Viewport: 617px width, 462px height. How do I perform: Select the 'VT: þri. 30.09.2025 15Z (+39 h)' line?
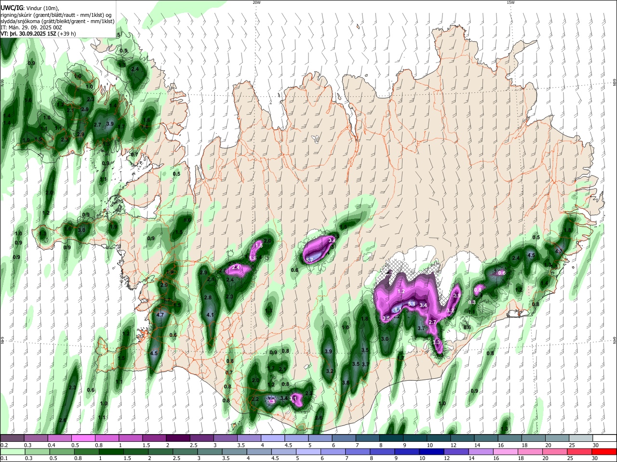point(38,34)
